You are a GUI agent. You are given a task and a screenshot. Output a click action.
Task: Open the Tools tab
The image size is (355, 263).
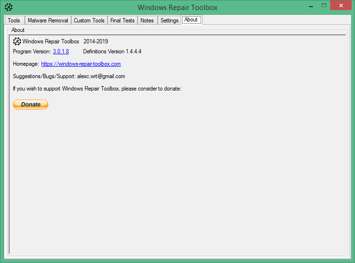click(14, 20)
